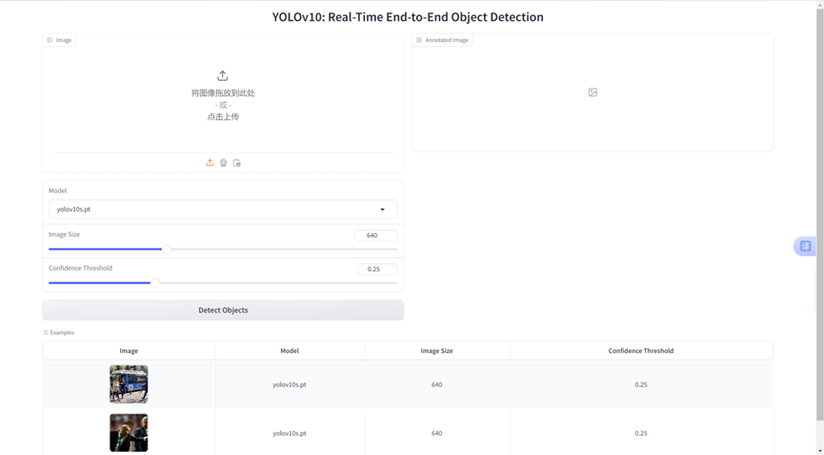
Task: Click the Annotated Image placeholder icon
Action: coord(593,92)
